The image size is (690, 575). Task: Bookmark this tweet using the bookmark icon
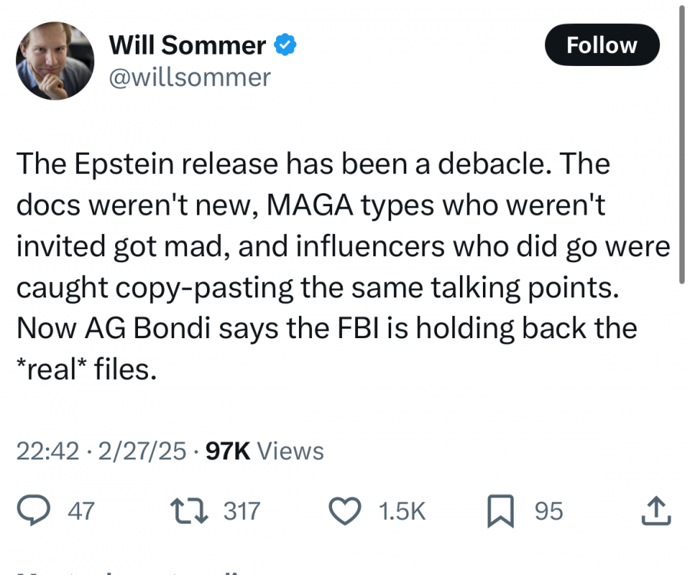pos(500,511)
